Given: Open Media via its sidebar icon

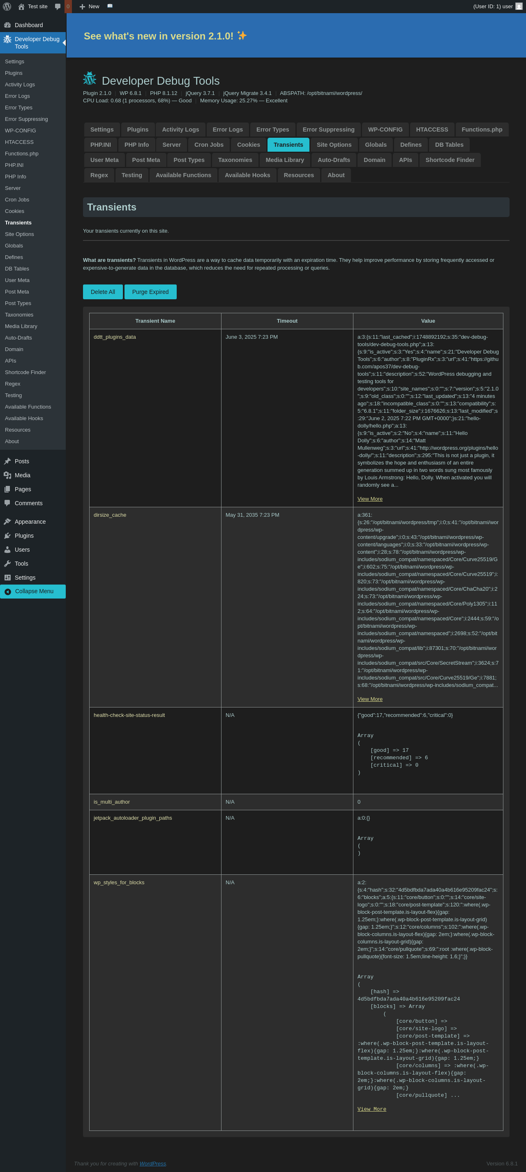Looking at the screenshot, I should click(7, 476).
